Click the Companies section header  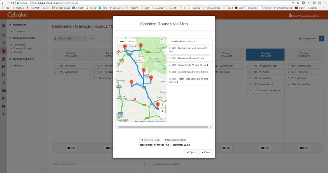coord(19,25)
